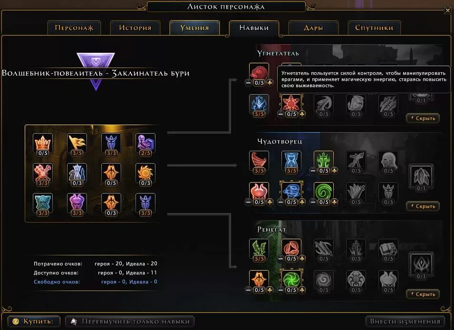Click the Внести изменения button
The height and width of the screenshot is (330, 454).
coord(405,321)
